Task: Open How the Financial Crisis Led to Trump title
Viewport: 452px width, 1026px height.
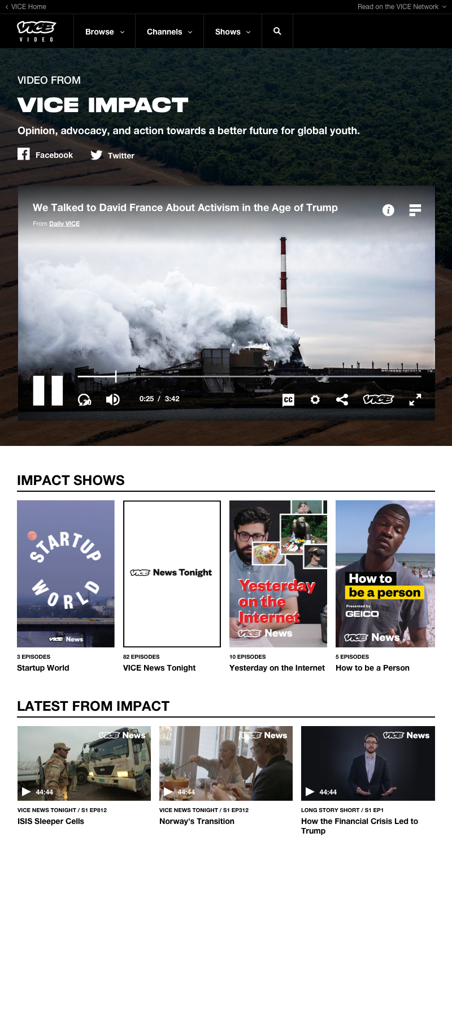Action: 359,826
